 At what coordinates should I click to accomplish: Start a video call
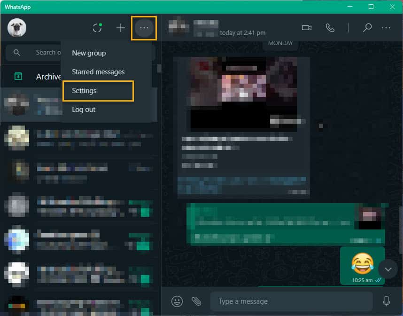pos(307,28)
